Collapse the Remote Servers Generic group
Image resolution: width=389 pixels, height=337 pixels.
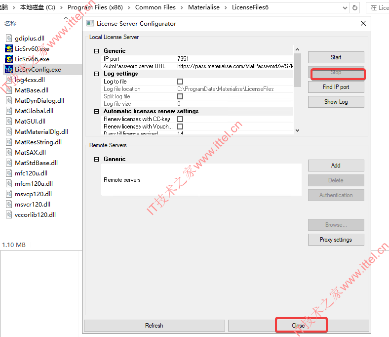click(96, 159)
